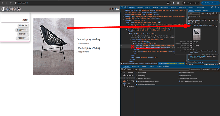Clear the console with the ban icon
The height and width of the screenshot is (116, 220).
125,69
